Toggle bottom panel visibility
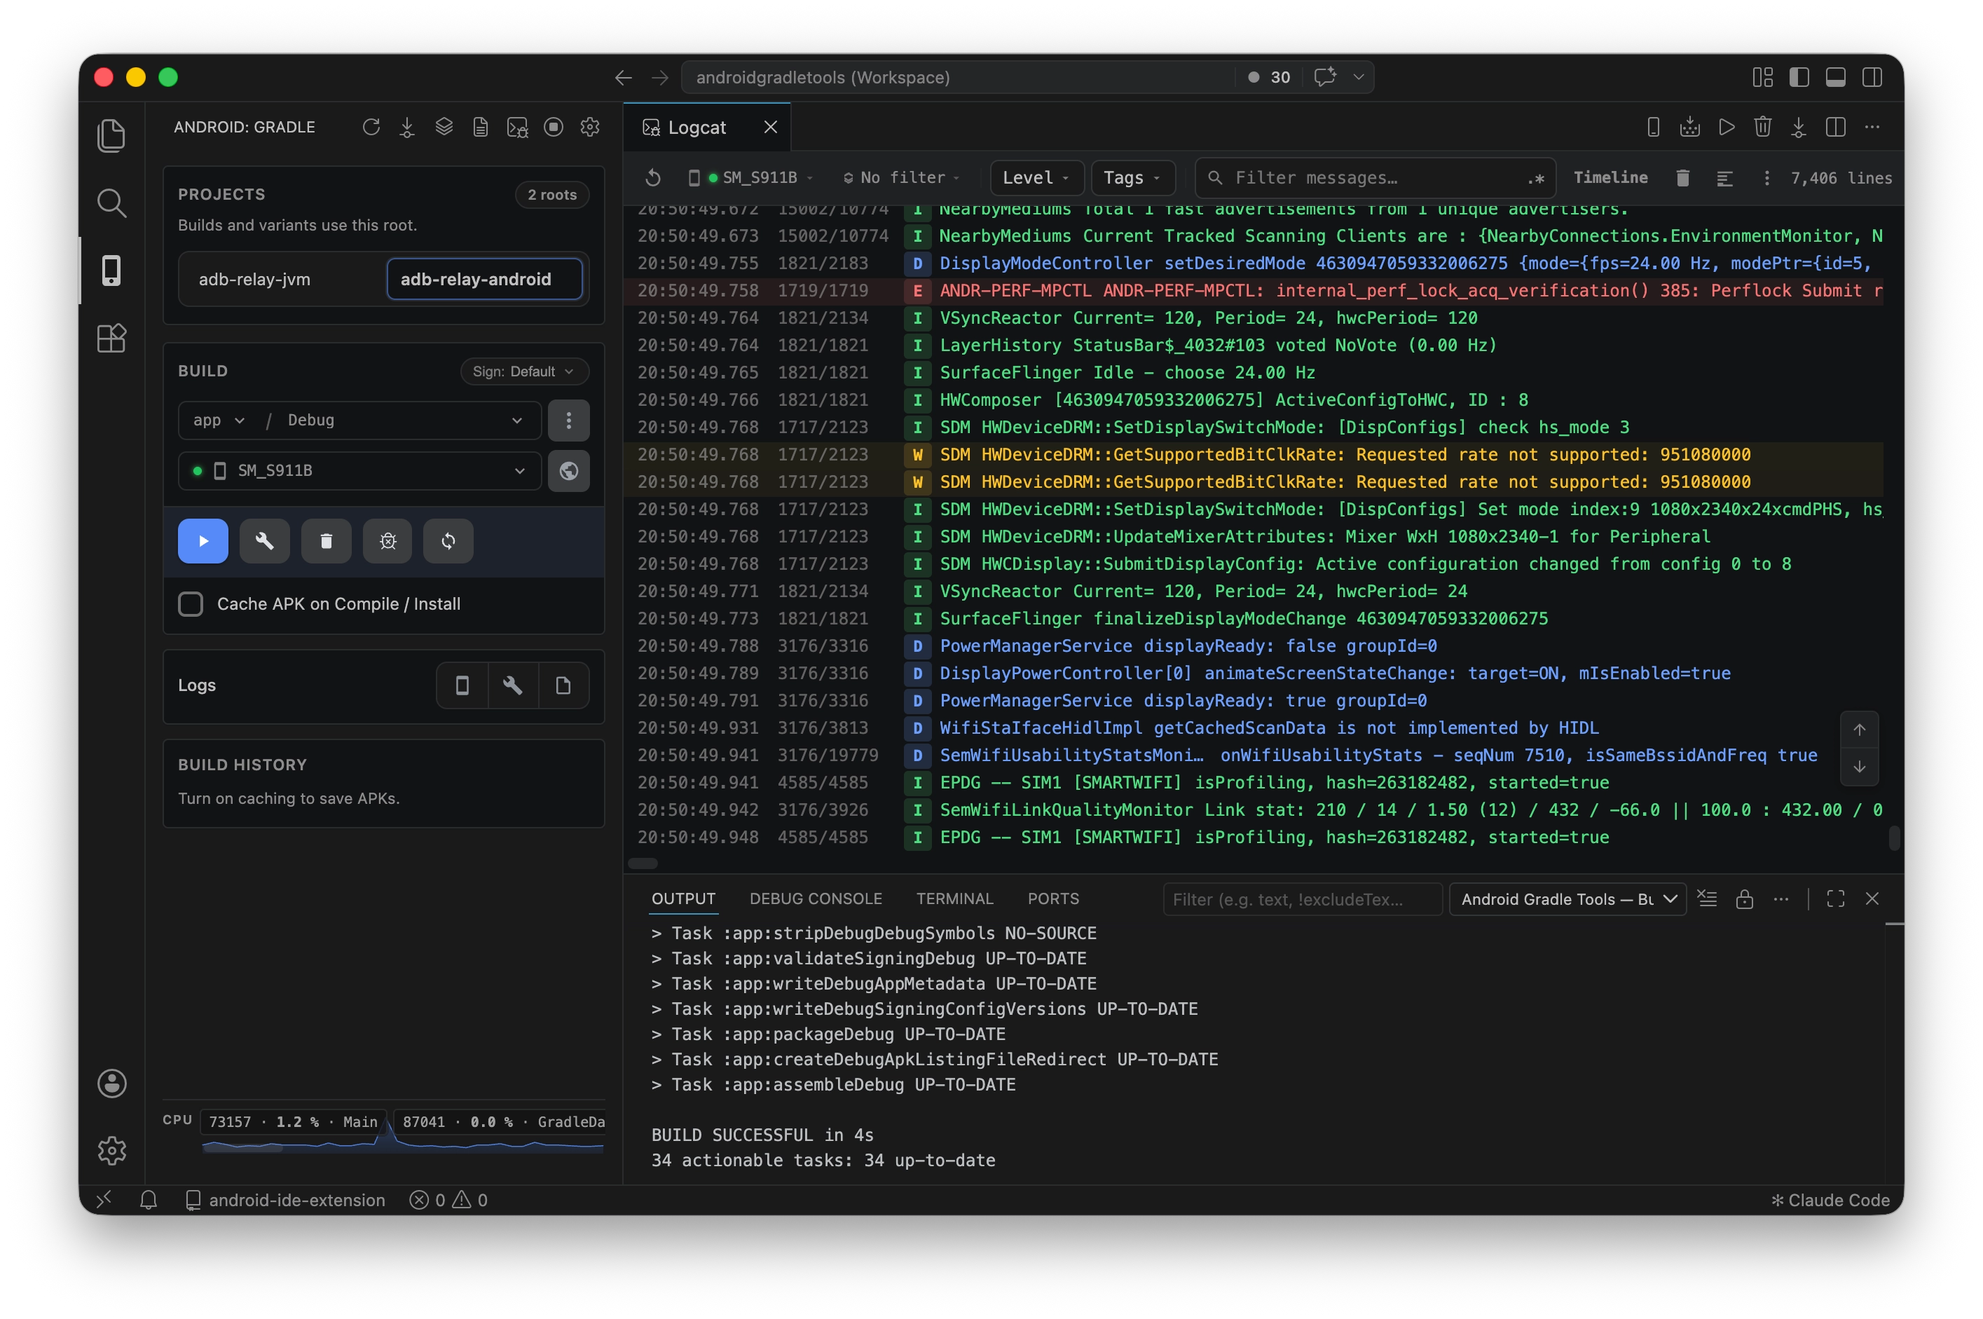 tap(1836, 77)
